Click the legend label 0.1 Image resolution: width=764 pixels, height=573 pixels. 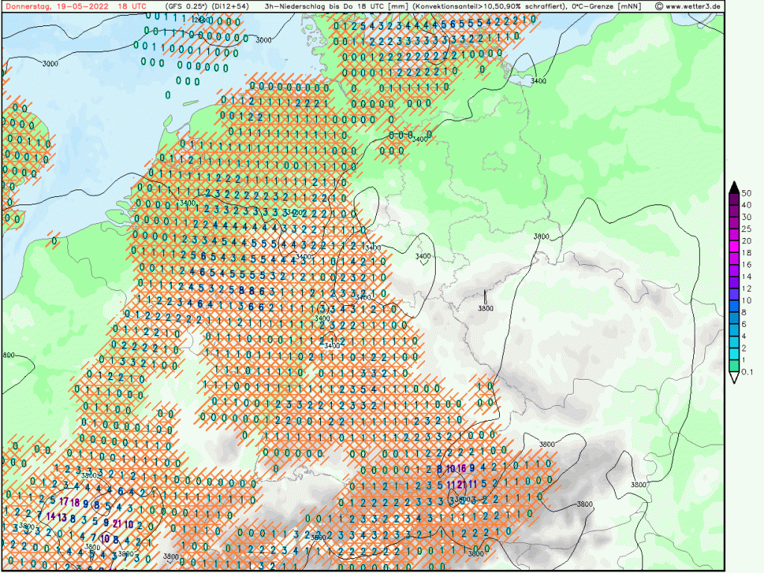tap(748, 372)
